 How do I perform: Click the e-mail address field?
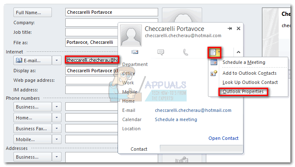click(x=92, y=60)
